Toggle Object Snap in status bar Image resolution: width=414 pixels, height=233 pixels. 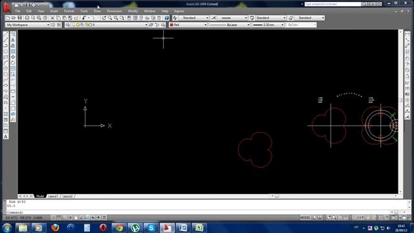76,217
